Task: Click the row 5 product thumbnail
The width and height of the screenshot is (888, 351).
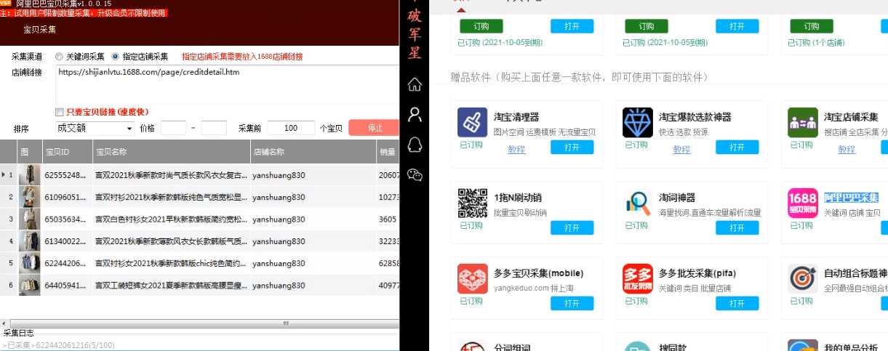Action: click(x=29, y=263)
